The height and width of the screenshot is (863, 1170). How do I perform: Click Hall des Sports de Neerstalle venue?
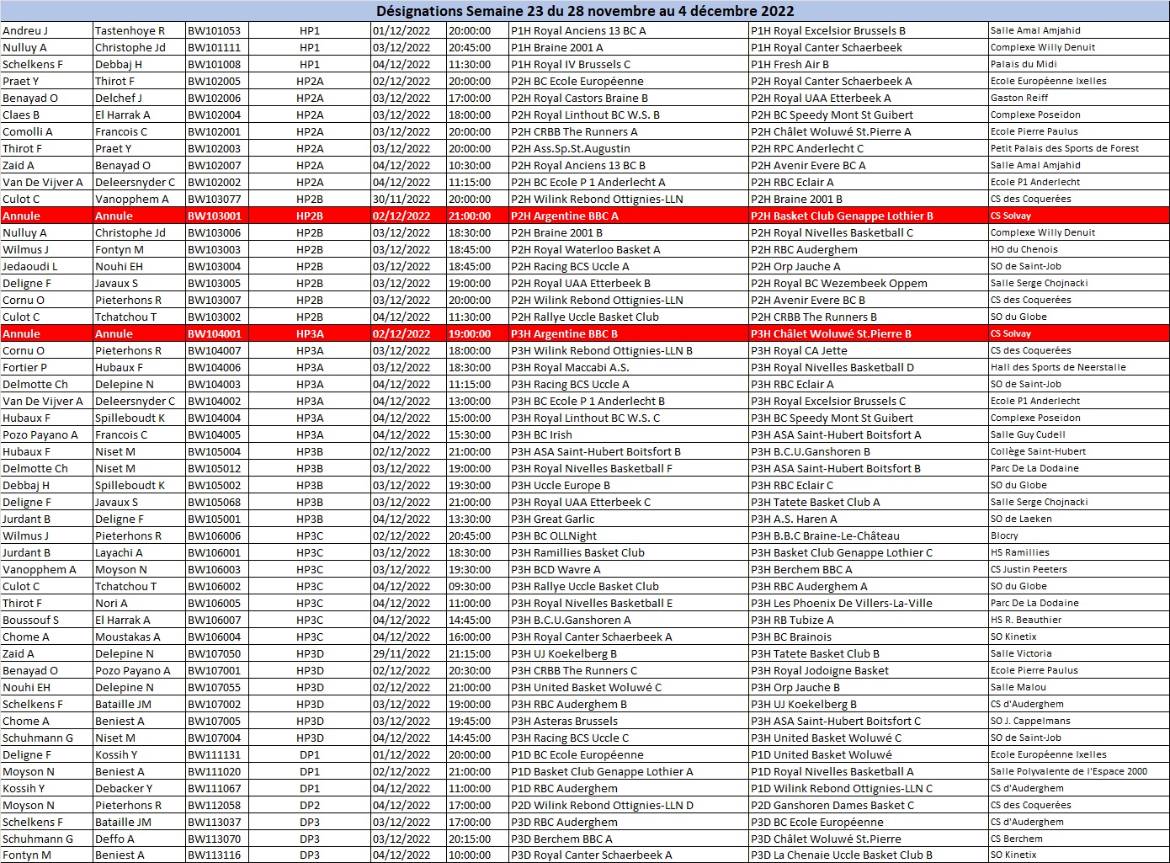[1057, 368]
